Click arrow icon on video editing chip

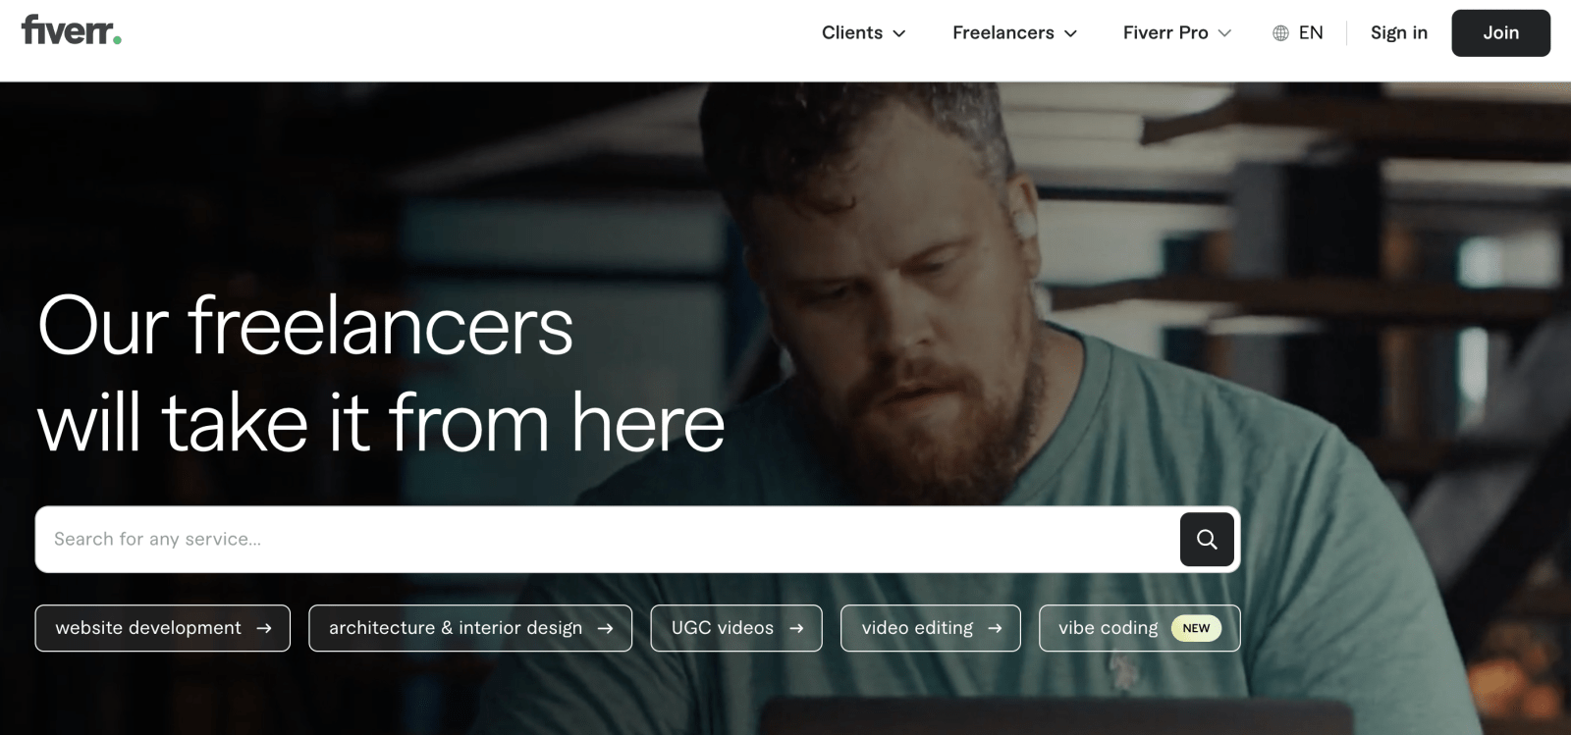[x=995, y=628]
